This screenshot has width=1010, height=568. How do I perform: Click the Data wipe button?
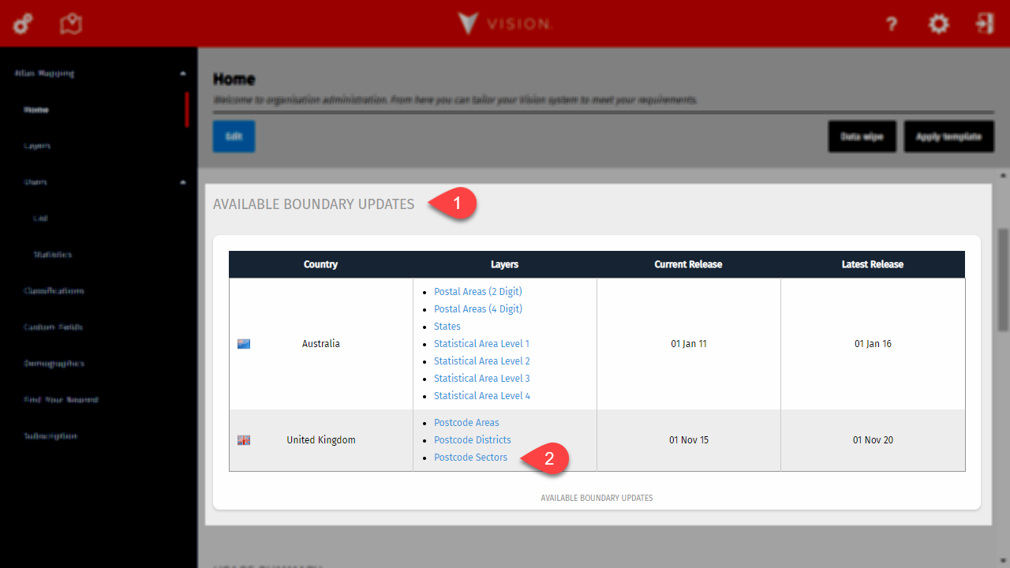pyautogui.click(x=862, y=136)
